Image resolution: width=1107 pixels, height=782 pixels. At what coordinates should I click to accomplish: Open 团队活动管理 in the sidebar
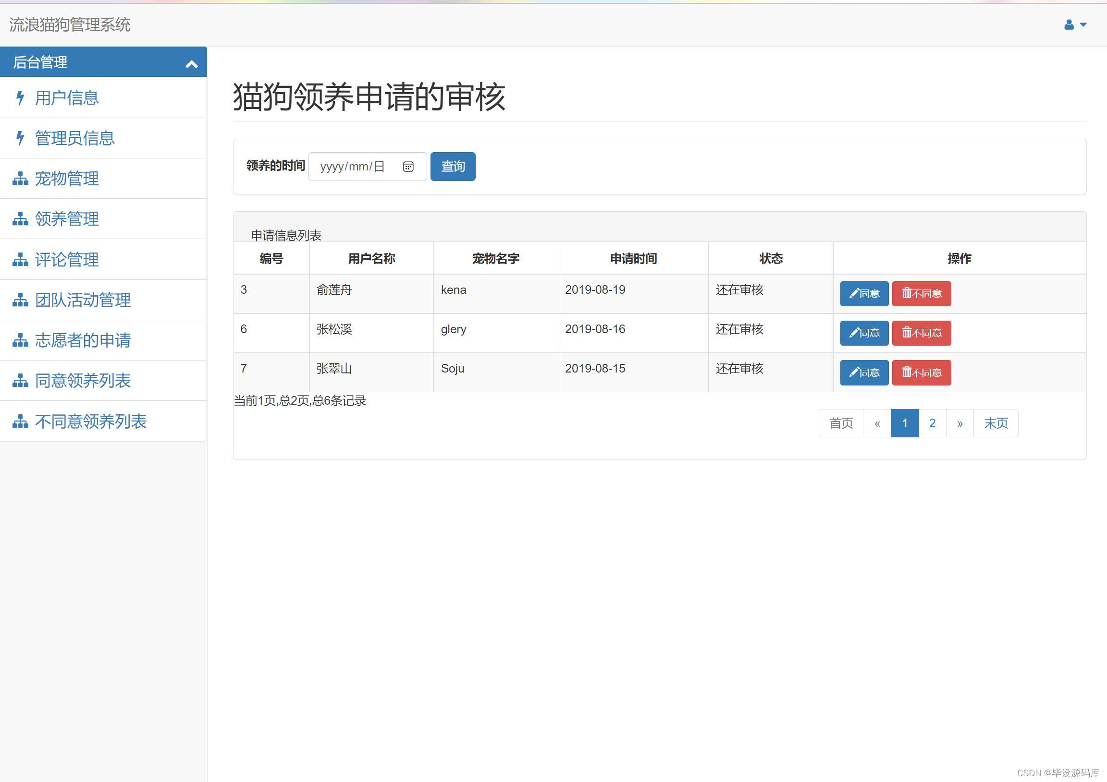[103, 300]
